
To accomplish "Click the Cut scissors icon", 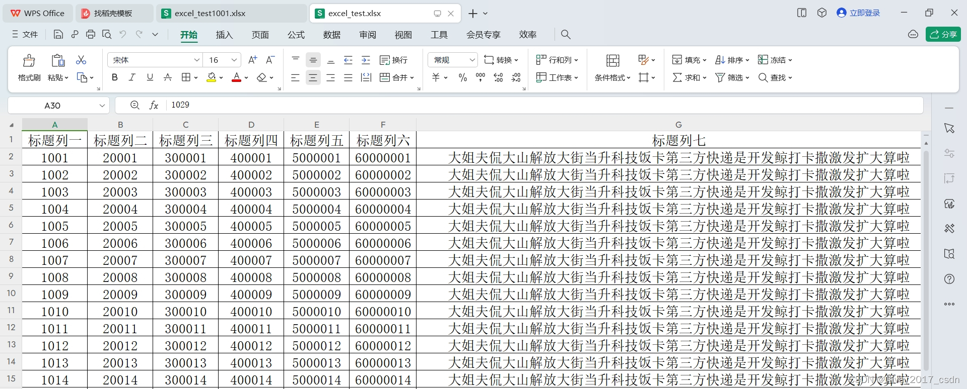I will click(81, 60).
